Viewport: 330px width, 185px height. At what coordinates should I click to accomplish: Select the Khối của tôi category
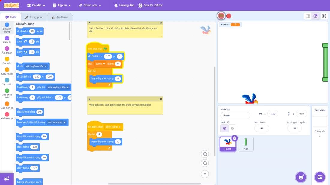click(x=7, y=116)
